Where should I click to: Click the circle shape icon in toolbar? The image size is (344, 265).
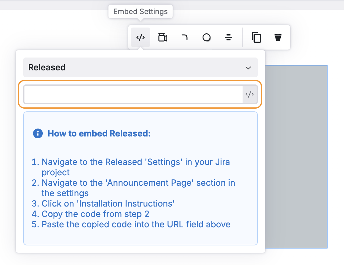(x=207, y=37)
